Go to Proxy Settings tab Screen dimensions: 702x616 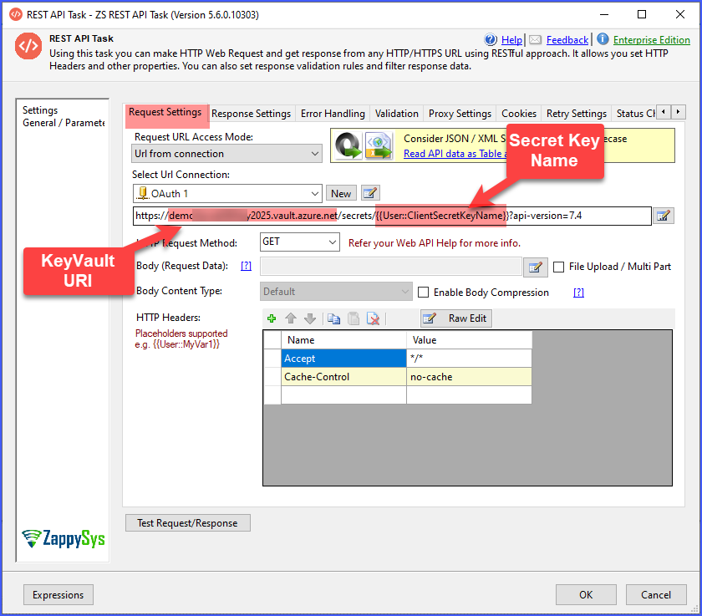pos(460,114)
